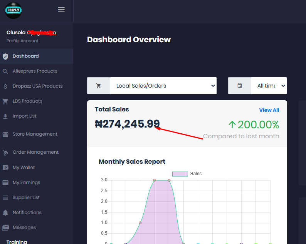Toggle the hamburger sidebar menu
The height and width of the screenshot is (244, 306).
[61, 10]
